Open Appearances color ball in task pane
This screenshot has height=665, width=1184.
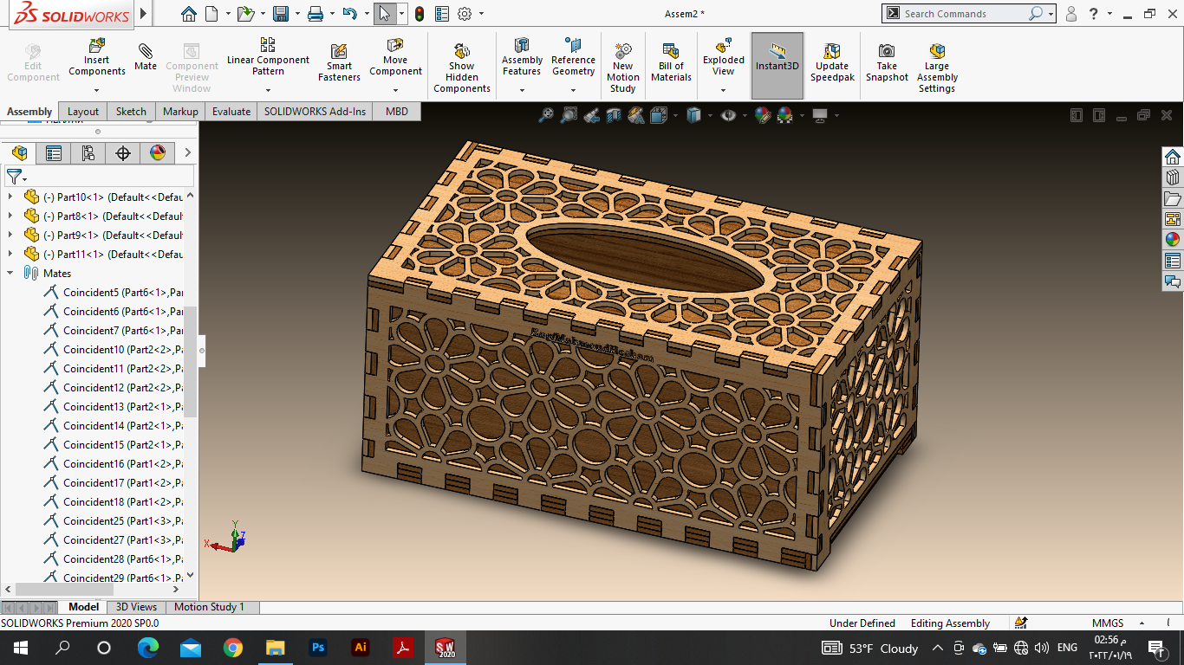tap(1172, 240)
